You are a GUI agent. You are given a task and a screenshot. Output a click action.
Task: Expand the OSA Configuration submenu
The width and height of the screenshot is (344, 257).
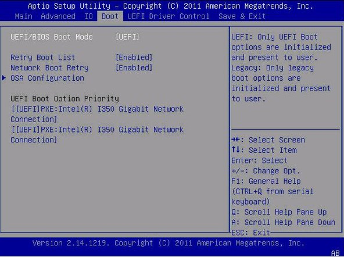pos(47,78)
